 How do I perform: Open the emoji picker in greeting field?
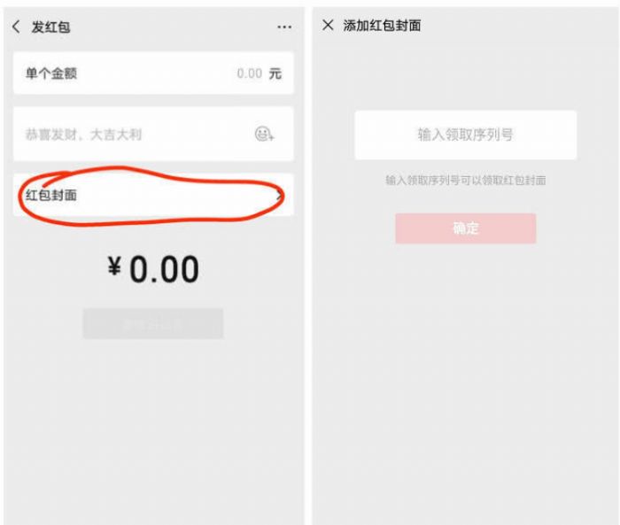click(x=264, y=134)
